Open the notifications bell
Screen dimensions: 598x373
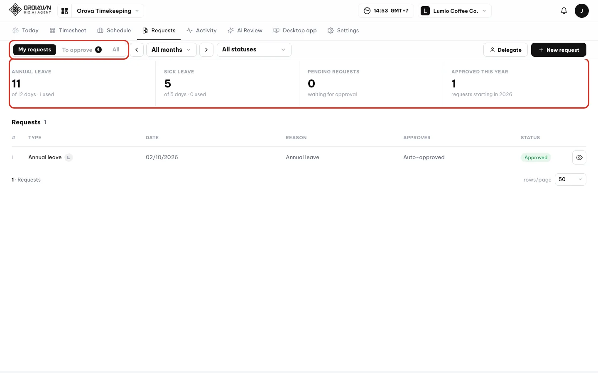coord(564,11)
